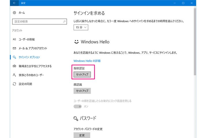Click セットアップ under 指紋認証
The image size is (206, 138).
[82, 74]
